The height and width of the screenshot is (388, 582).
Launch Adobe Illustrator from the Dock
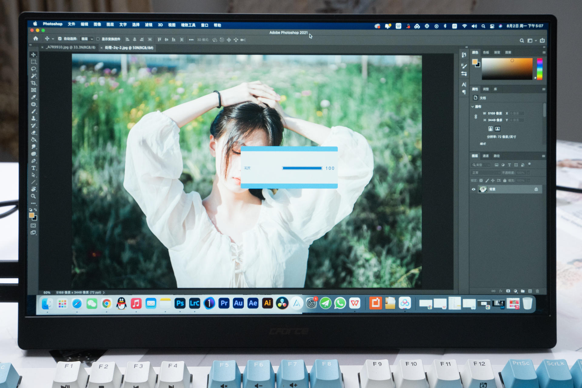click(267, 303)
